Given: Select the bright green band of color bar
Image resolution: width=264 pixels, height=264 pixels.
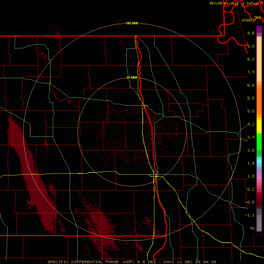Looking at the screenshot, I should click(x=259, y=142).
